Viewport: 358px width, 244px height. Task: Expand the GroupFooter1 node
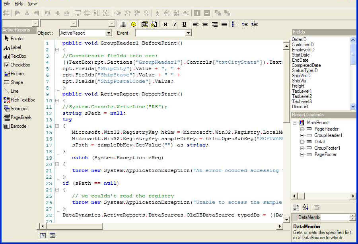coord(302,148)
